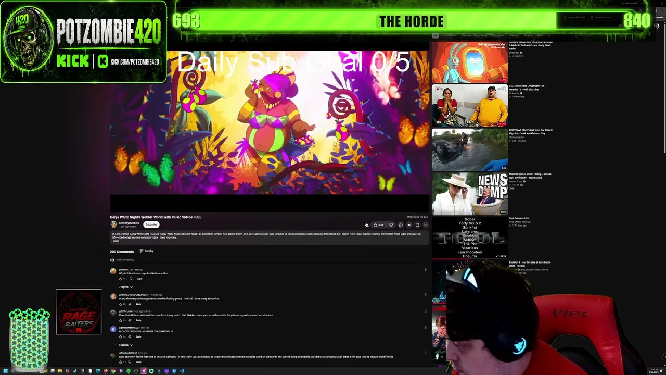This screenshot has height=375, width=666.
Task: Open the SmokeyBubbles channel avatar
Action: pyautogui.click(x=113, y=224)
